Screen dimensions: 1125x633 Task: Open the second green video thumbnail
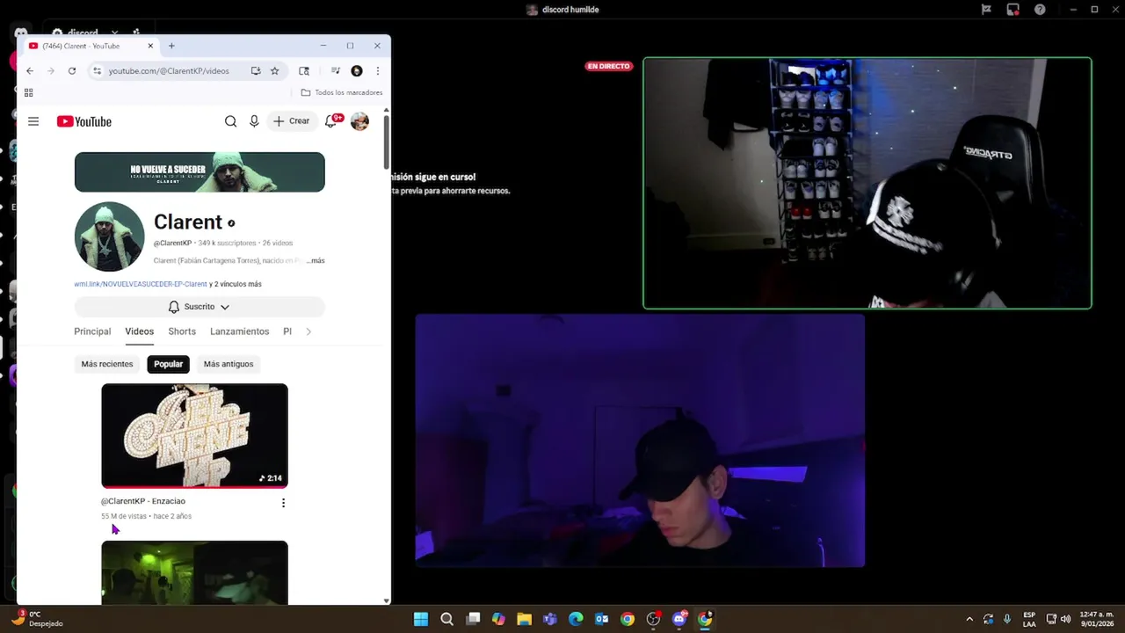coord(194,572)
